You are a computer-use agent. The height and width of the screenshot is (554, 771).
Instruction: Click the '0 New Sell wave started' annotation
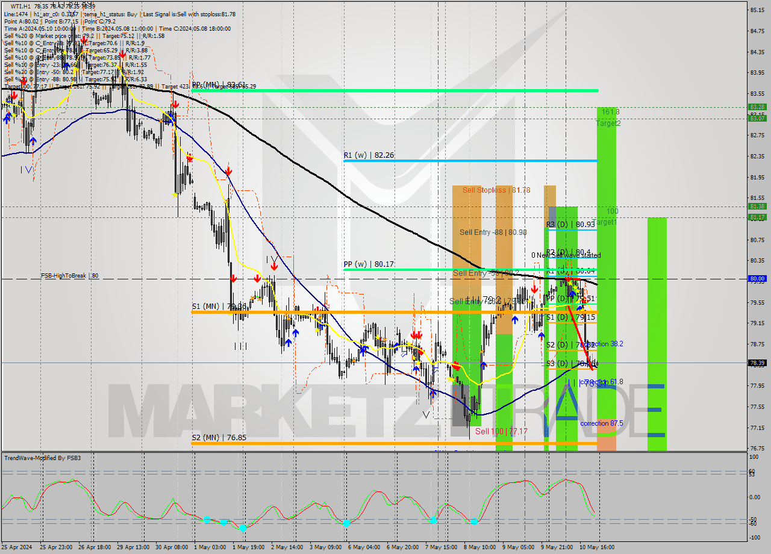point(566,255)
